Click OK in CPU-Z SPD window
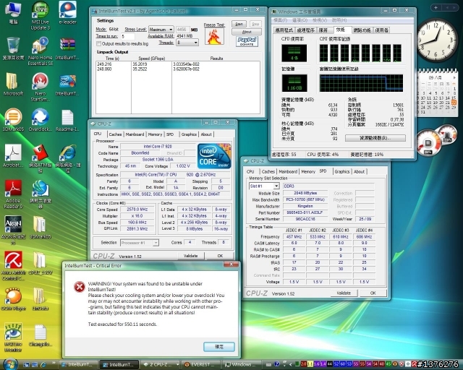463x370 pixels. 373,293
